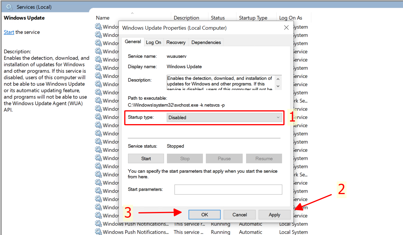Cancel the properties dialog

(240, 215)
